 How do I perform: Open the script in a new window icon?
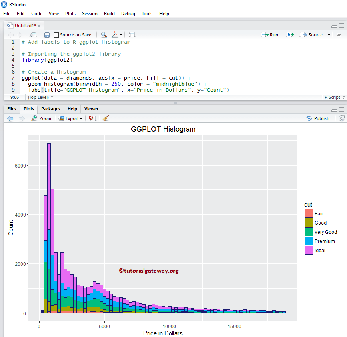[x=33, y=34]
